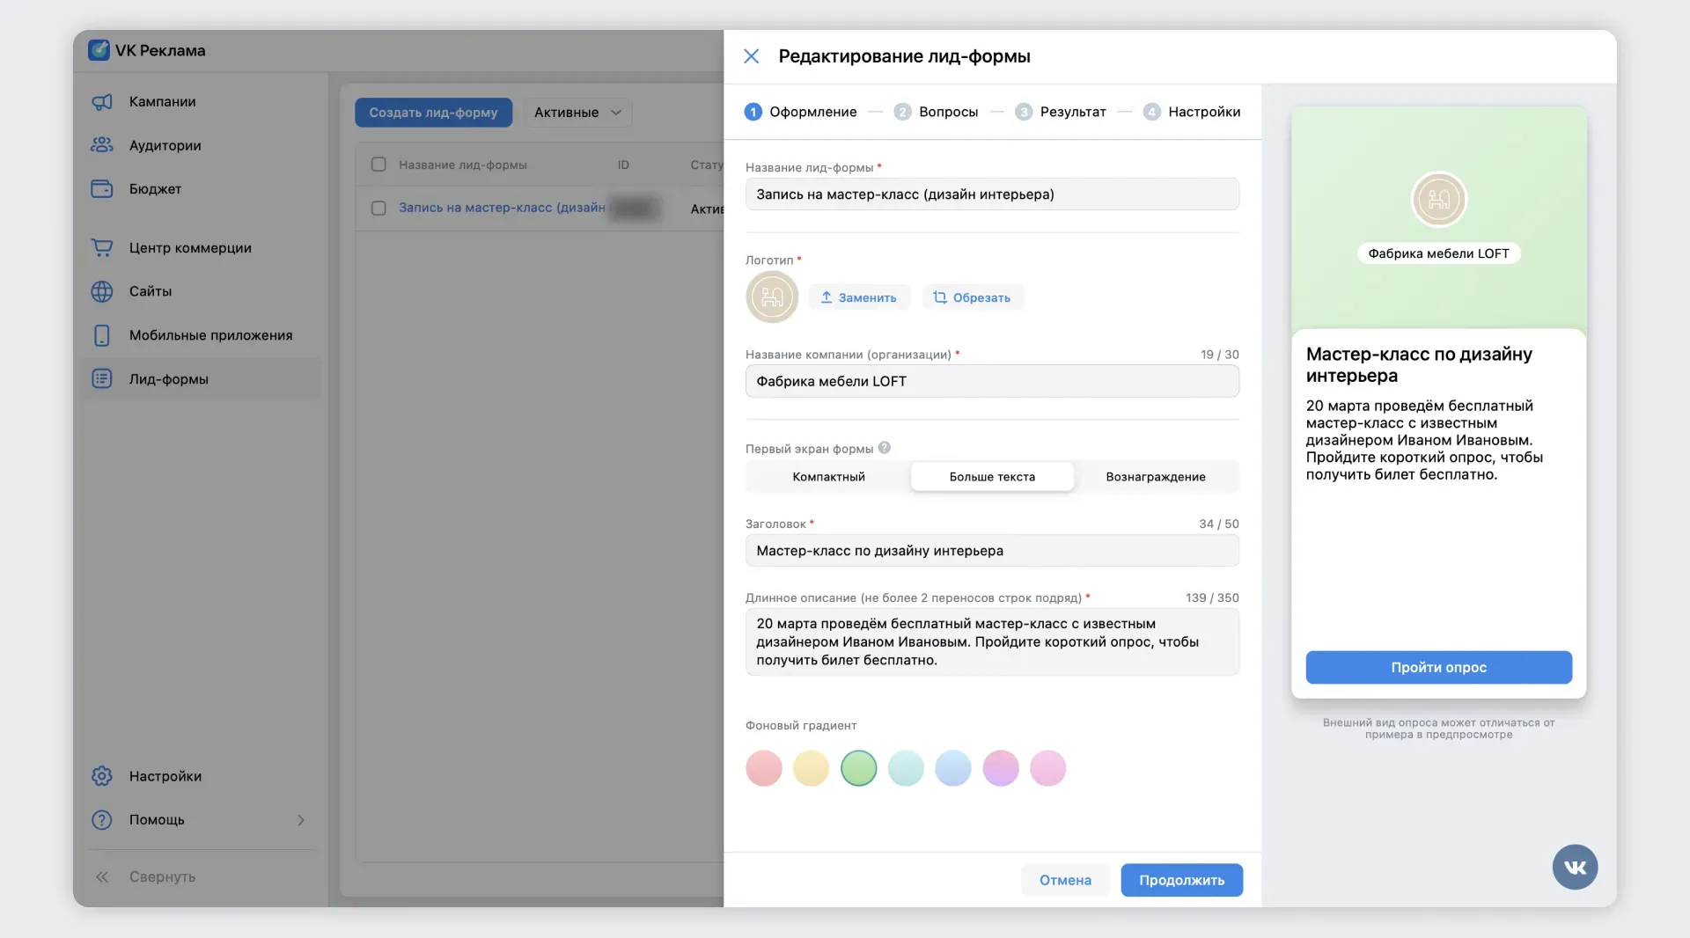The image size is (1690, 938).
Task: Close the lead form editing panel
Action: coord(751,56)
